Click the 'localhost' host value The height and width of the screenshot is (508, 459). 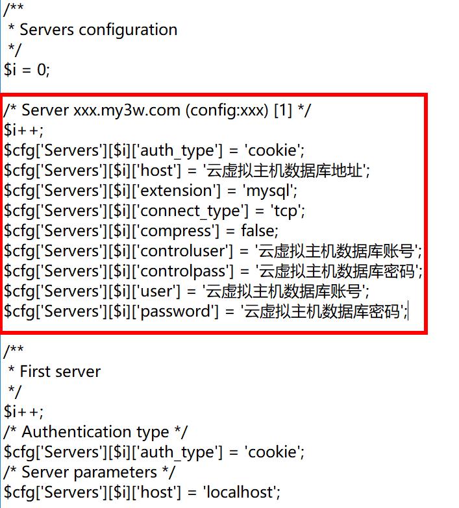(240, 492)
